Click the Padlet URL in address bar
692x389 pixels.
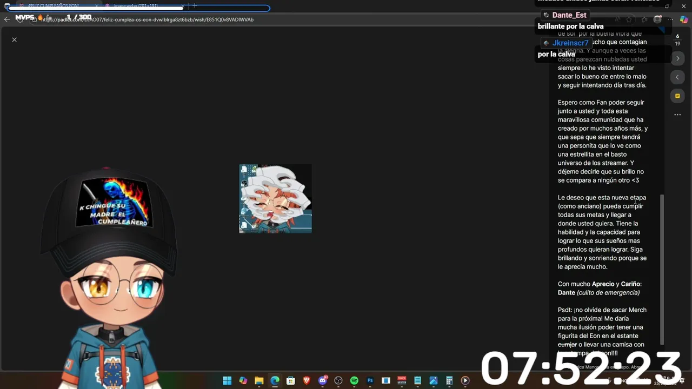(146, 19)
